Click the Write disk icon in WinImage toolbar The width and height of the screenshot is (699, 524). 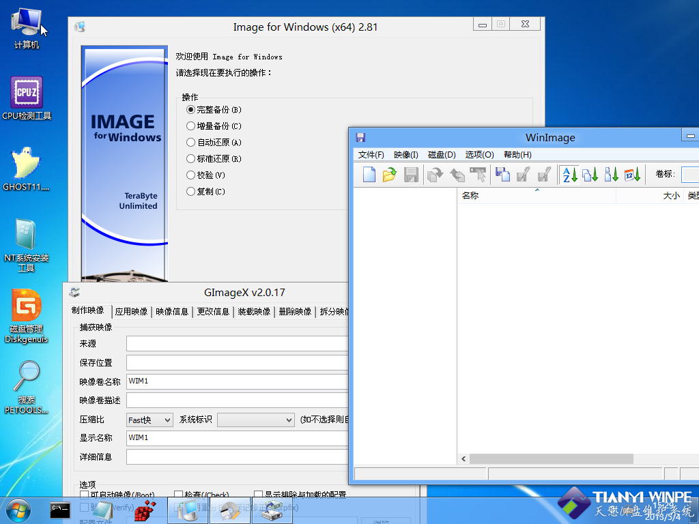[x=524, y=174]
